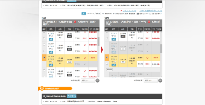Click 変更する button for lodging search conditions
205x105 pixels.
tap(72, 96)
